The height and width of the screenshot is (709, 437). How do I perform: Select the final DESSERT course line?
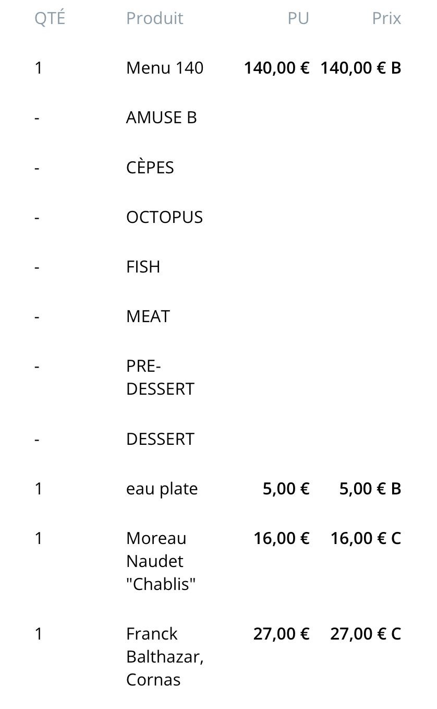point(160,439)
